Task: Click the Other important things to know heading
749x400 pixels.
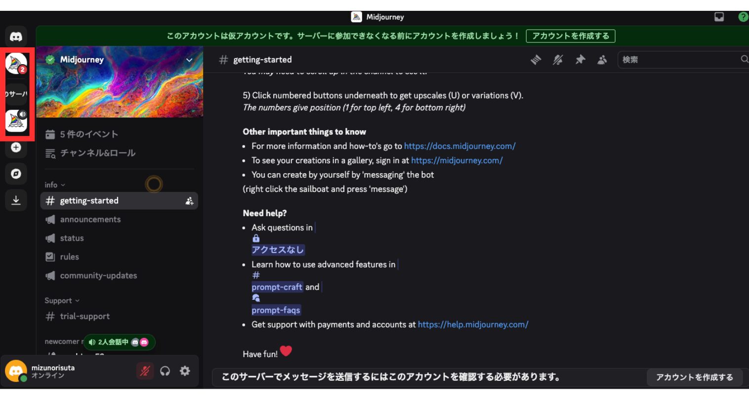Action: point(304,132)
